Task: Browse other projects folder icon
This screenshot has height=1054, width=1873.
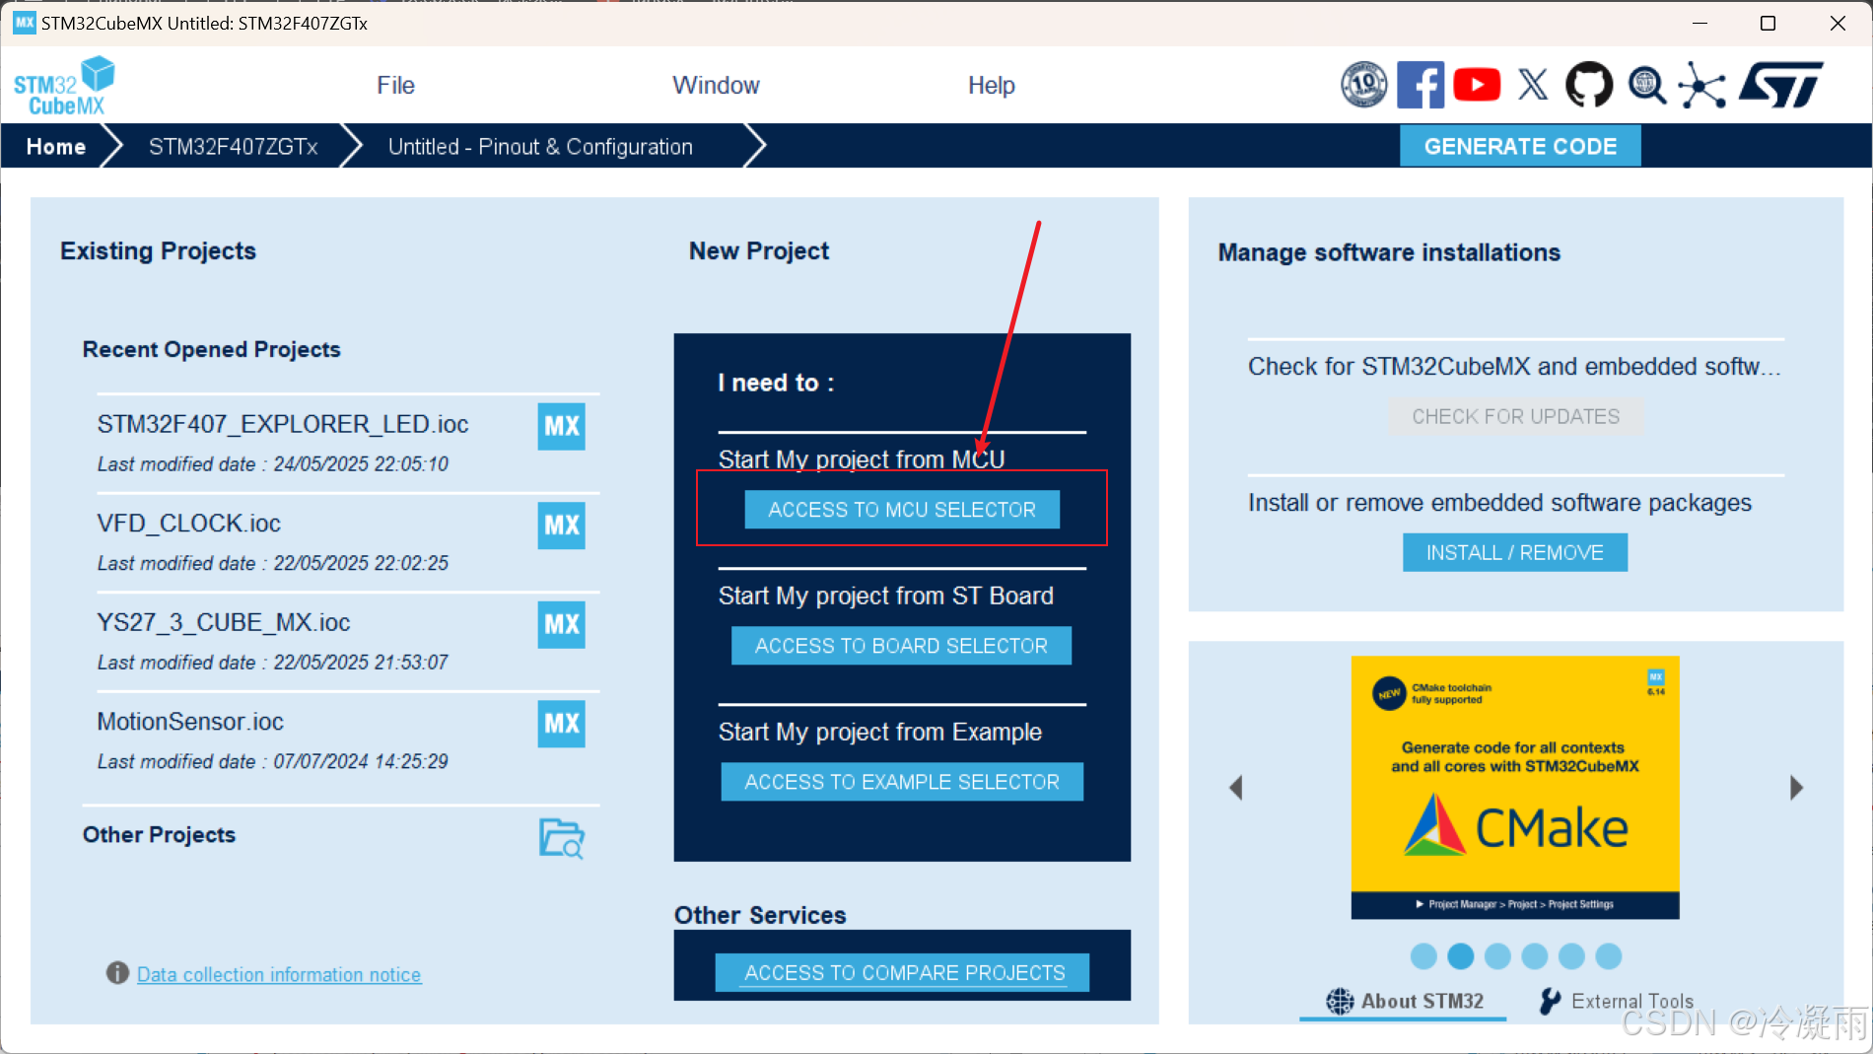Action: point(562,838)
